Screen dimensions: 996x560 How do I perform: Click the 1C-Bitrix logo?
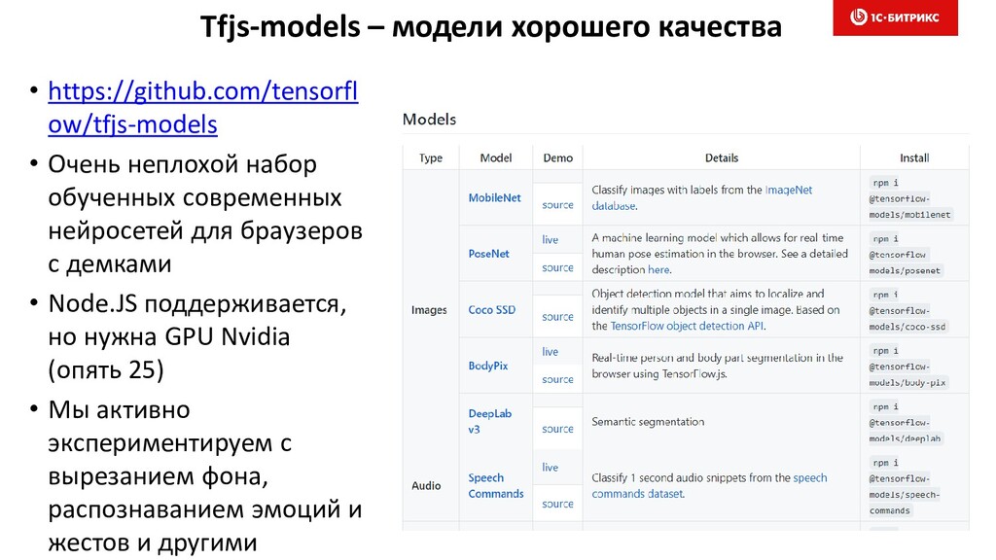[895, 17]
